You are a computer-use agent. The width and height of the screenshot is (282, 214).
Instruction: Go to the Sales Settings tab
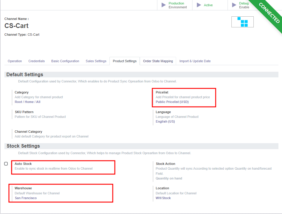point(96,61)
